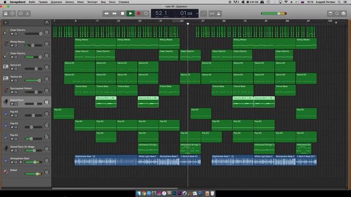
Task: Select the Rising Waves track instrument icon
Action: point(6,44)
